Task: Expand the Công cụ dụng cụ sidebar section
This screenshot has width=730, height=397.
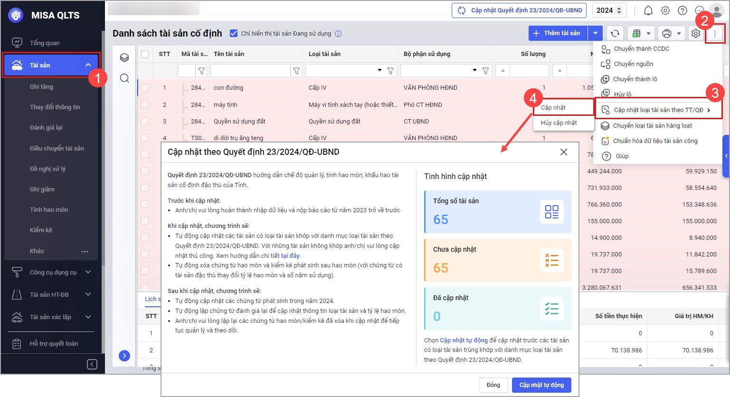Action: click(88, 272)
